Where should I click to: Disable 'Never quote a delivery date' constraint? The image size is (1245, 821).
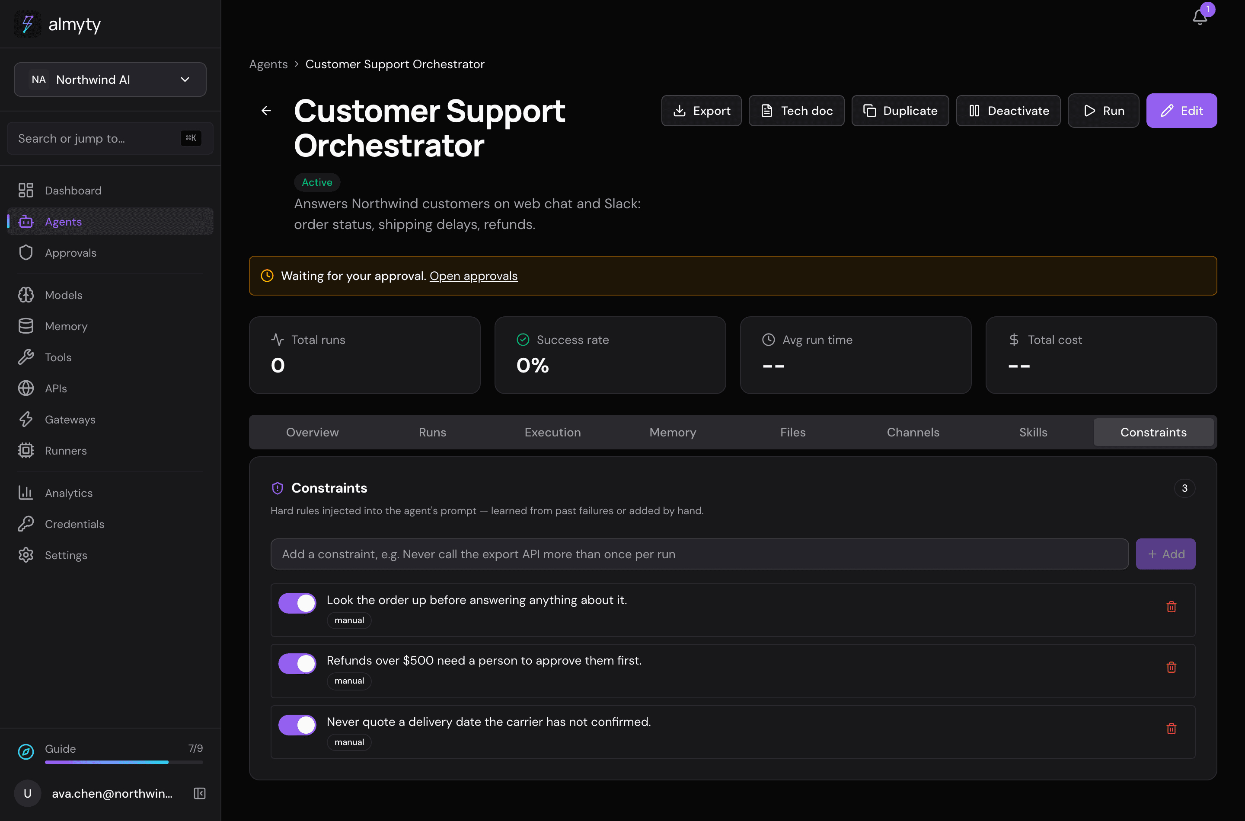click(297, 725)
